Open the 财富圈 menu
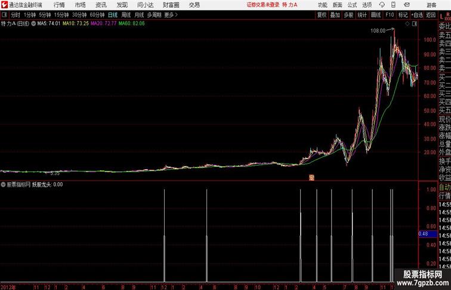The image size is (451, 290). coord(171,5)
